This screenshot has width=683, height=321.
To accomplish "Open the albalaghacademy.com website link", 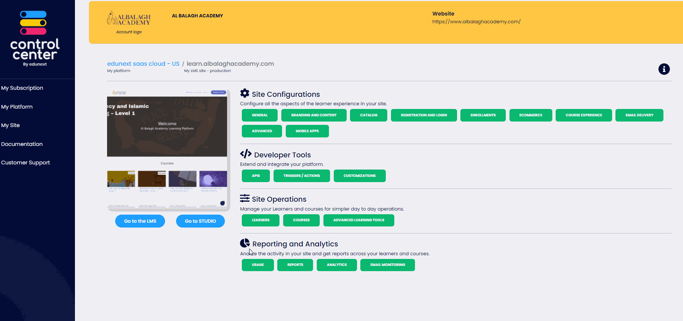I will click(x=476, y=22).
